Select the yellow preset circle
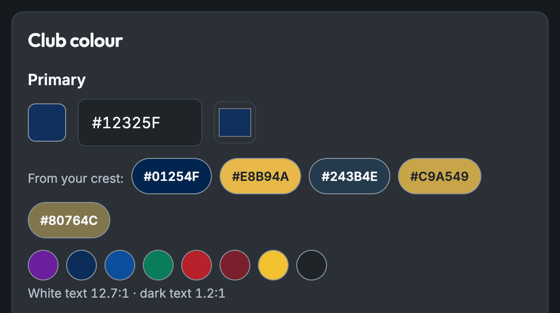This screenshot has width=560, height=313. coord(273,265)
